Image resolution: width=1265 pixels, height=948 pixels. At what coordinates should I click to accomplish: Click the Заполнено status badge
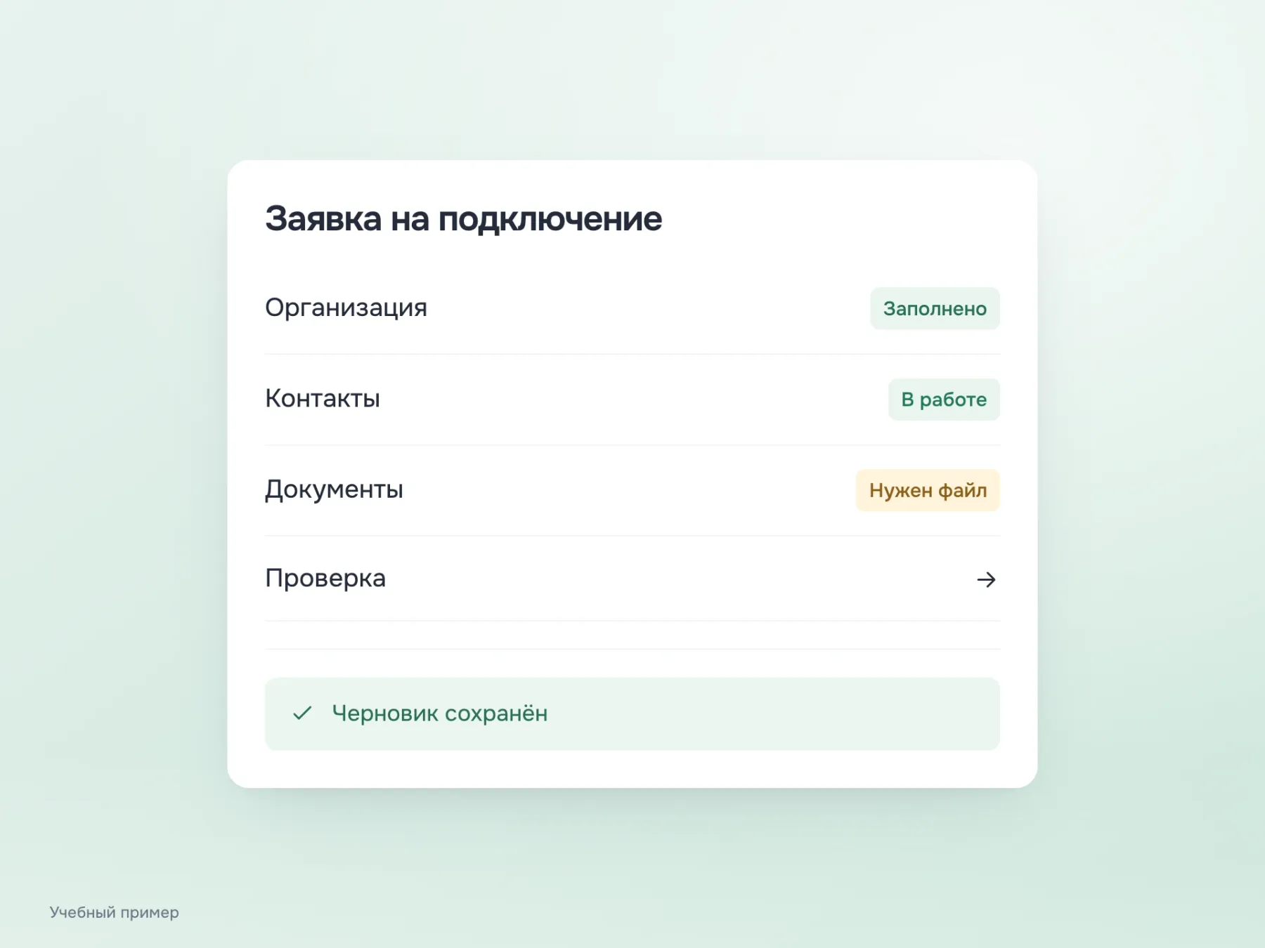[935, 308]
